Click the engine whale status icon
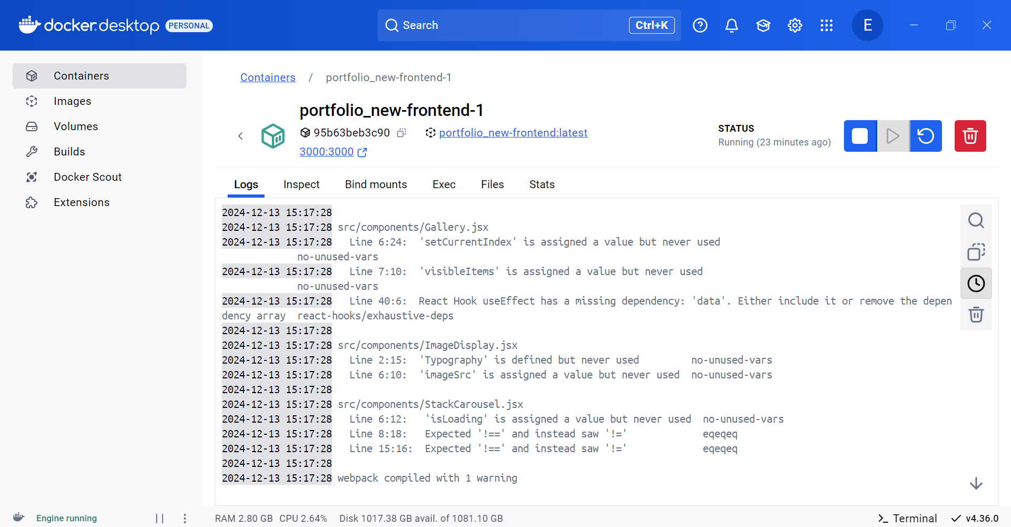 pyautogui.click(x=19, y=518)
